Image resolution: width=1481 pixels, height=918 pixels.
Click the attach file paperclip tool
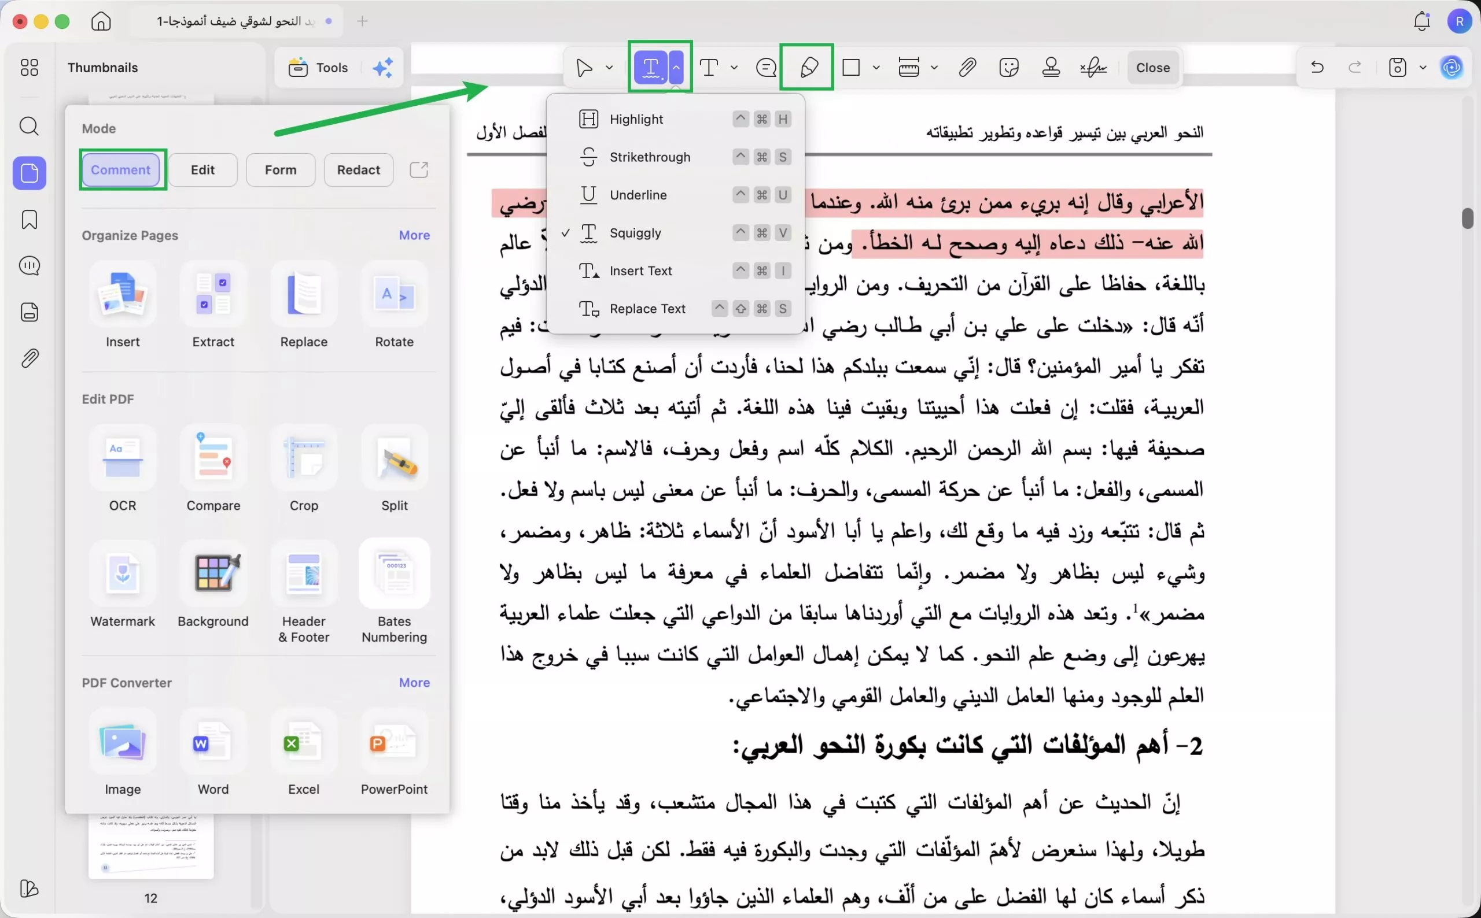pyautogui.click(x=967, y=68)
